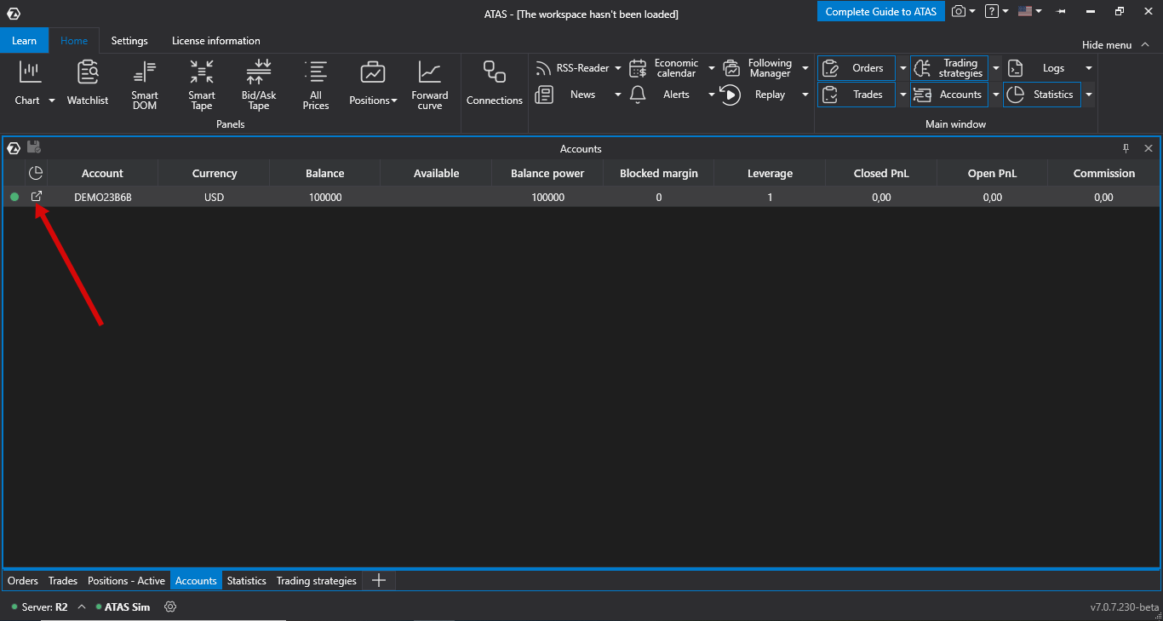Click the Server: R2 status
This screenshot has width=1163, height=621.
point(39,607)
